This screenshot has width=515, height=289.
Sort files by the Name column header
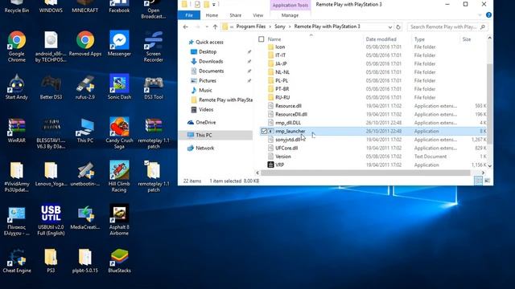tap(274, 39)
